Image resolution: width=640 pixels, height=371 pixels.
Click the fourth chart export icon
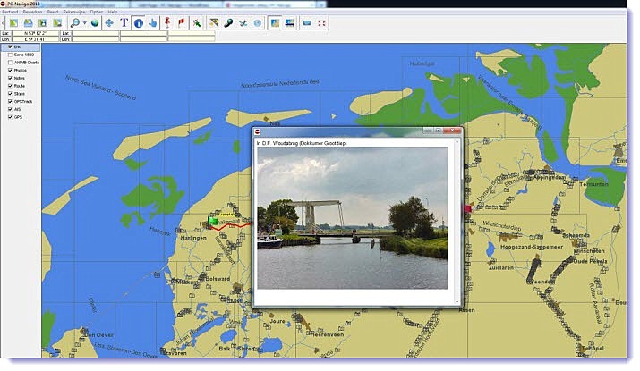point(57,23)
